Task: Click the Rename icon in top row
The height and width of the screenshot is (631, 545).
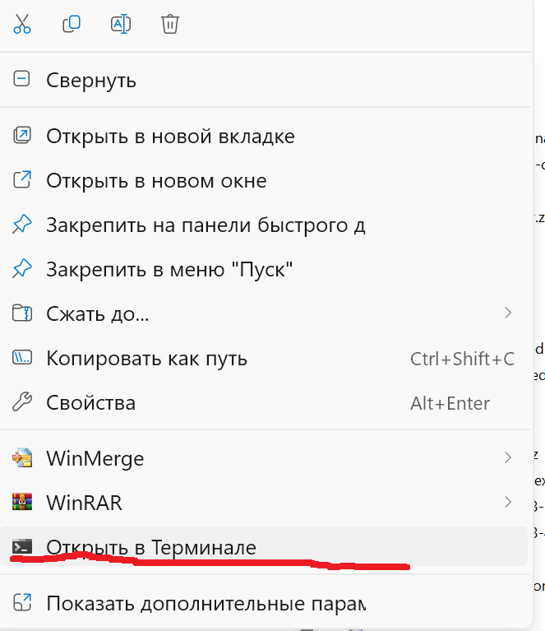Action: click(x=121, y=24)
